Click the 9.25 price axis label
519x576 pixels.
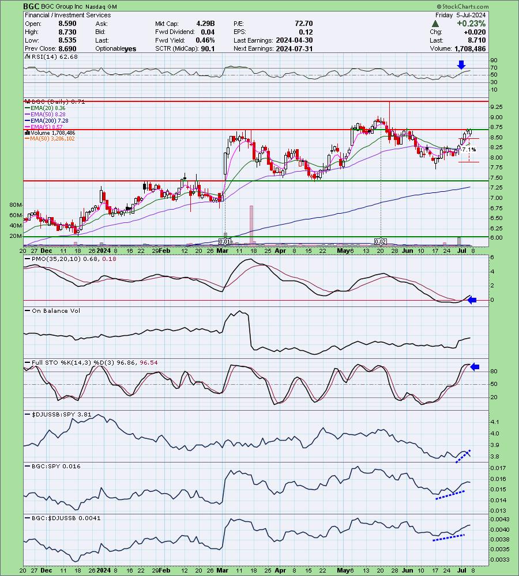[496, 107]
